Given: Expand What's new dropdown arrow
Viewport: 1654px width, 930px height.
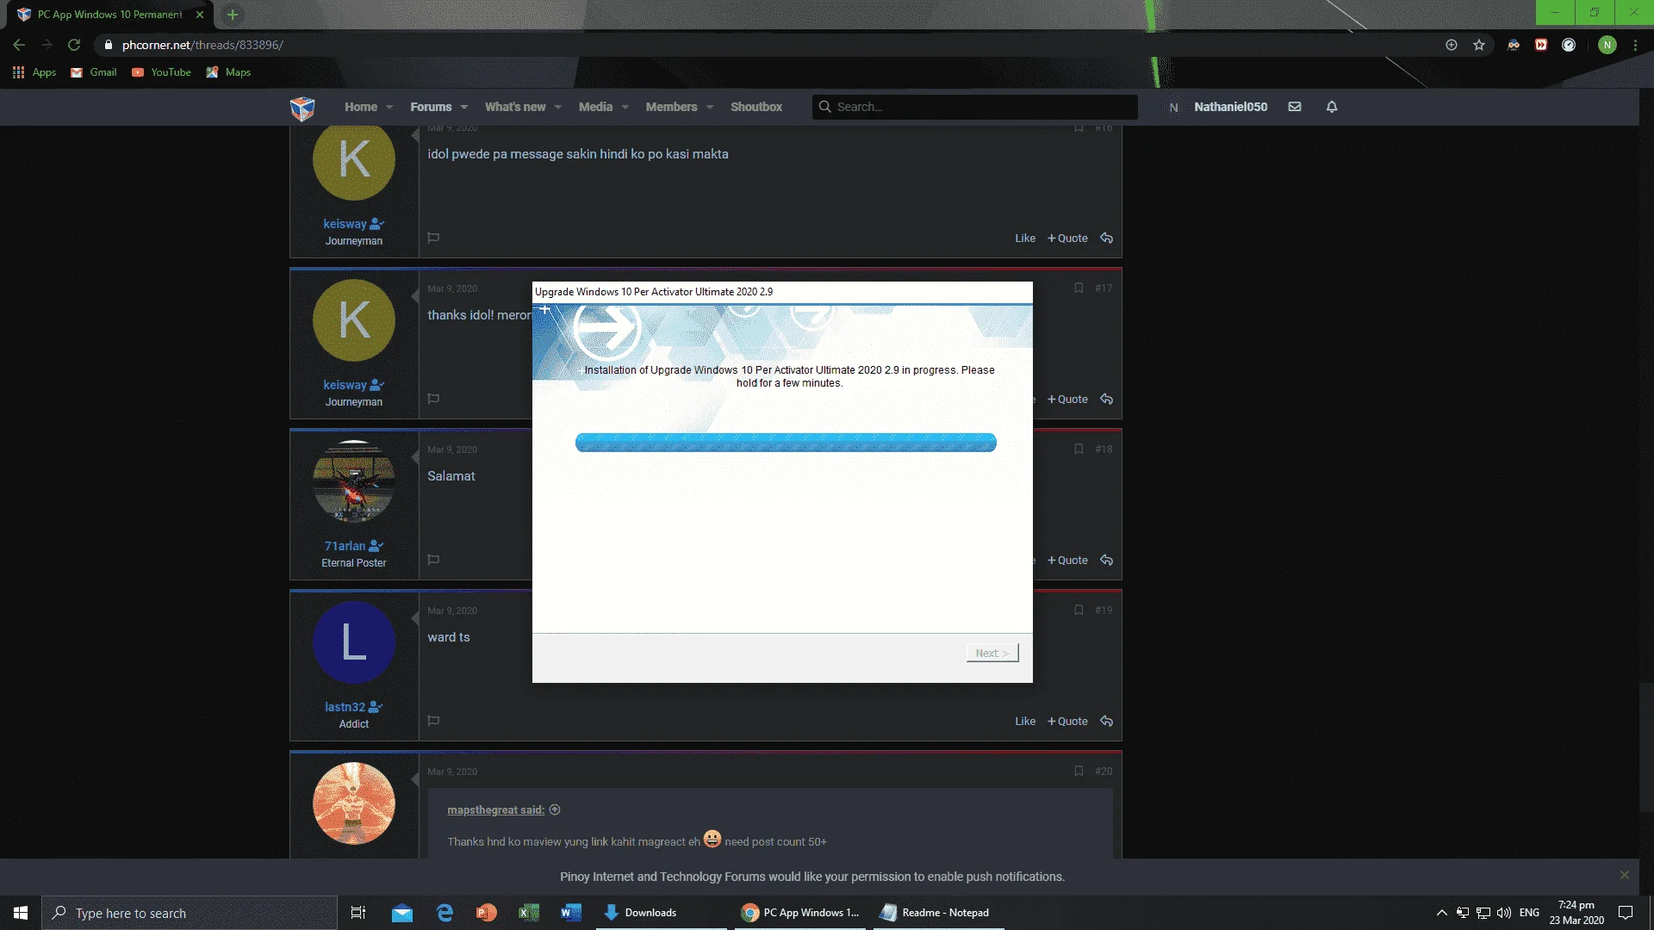Looking at the screenshot, I should pos(558,108).
